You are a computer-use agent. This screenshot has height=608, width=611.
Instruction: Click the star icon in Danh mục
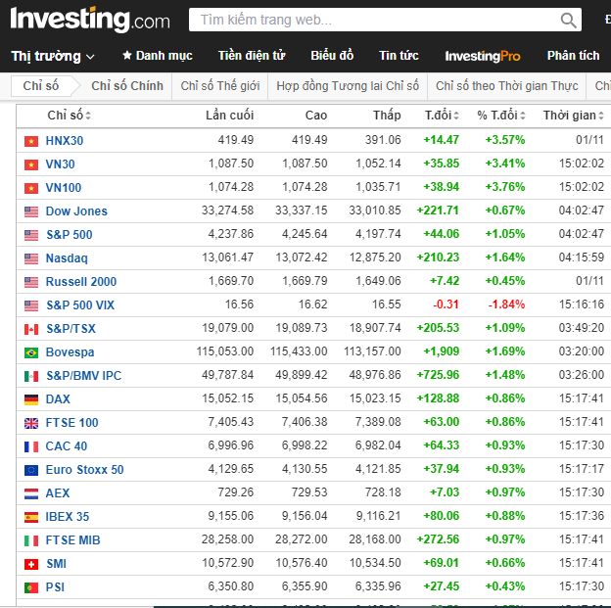click(126, 56)
